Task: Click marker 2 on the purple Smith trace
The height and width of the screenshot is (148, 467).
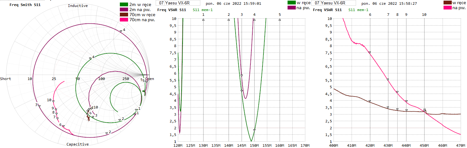Action: click(x=107, y=133)
